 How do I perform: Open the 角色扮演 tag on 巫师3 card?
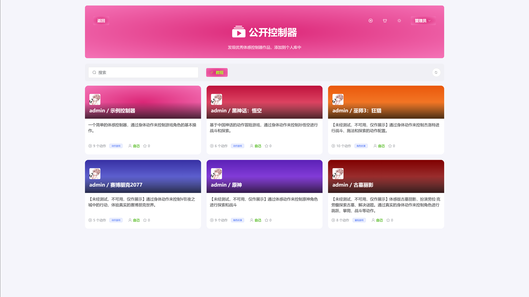click(361, 146)
